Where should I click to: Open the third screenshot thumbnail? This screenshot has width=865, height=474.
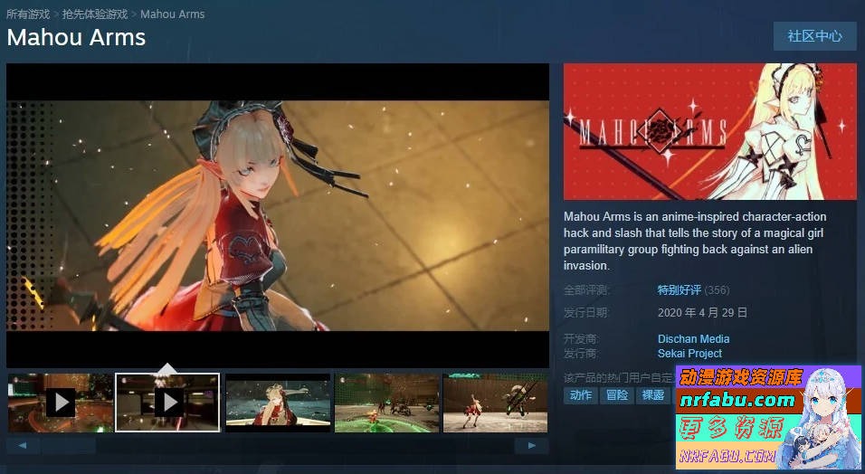(278, 403)
